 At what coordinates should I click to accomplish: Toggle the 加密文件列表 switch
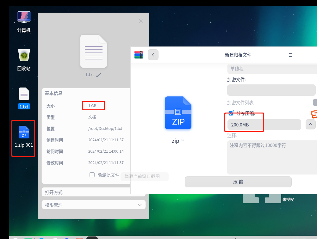(x=315, y=102)
